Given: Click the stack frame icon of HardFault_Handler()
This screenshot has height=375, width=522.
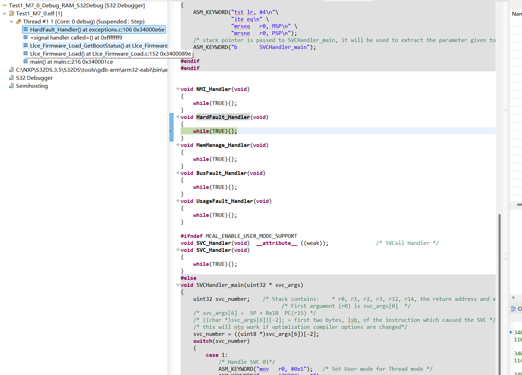Looking at the screenshot, I should point(26,30).
